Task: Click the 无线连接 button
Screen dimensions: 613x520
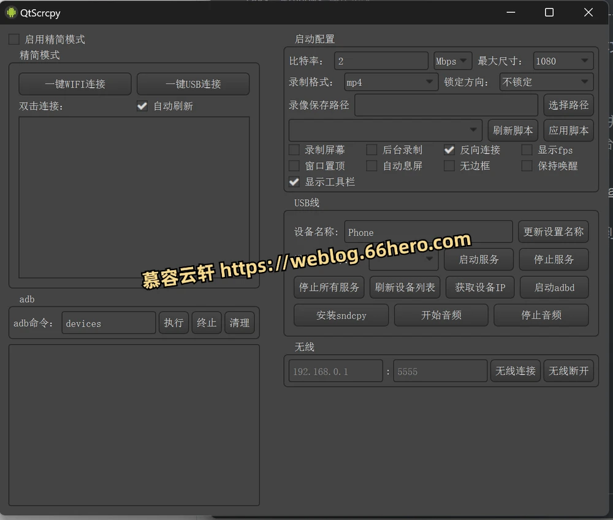Action: (515, 371)
